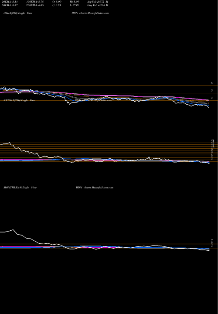Click the daily chart axis label 4
Screen dimensions: 218x314
tap(212, 98)
